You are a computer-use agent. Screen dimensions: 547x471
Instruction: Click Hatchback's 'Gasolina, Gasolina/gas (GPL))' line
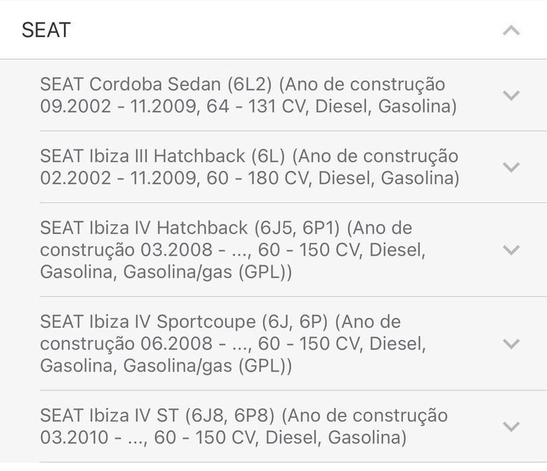[166, 273]
